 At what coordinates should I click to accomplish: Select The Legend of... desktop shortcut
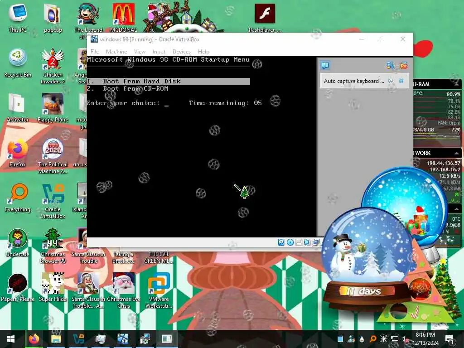click(x=88, y=21)
